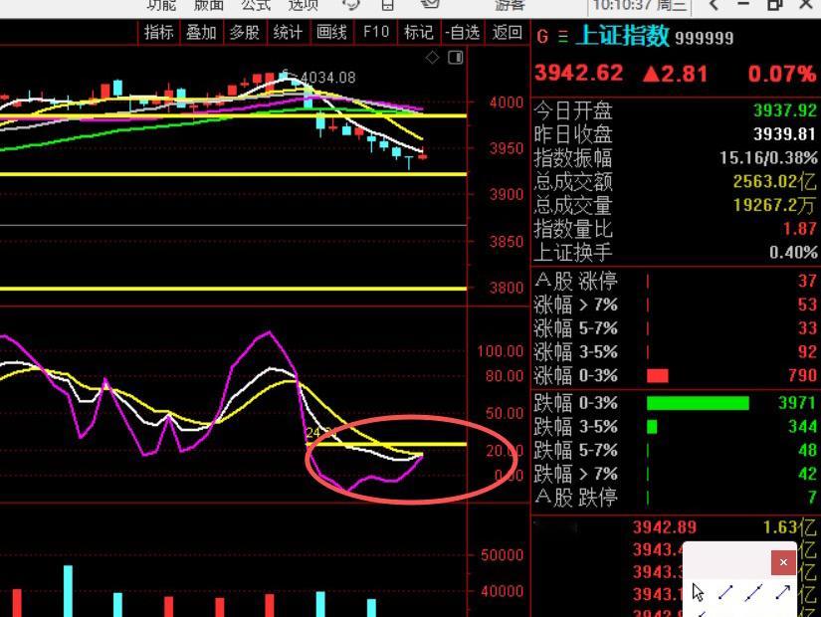Viewport: 821px width, 617px height.
Task: Click the 叠加 overlay button
Action: click(202, 33)
